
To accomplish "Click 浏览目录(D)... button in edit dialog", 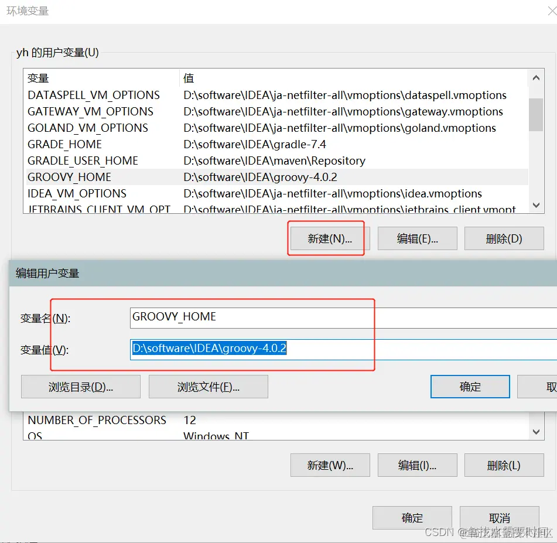I will pyautogui.click(x=81, y=387).
